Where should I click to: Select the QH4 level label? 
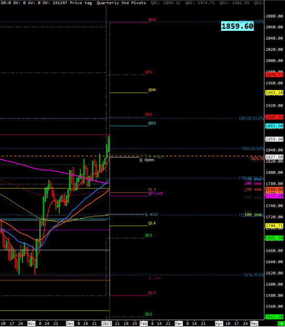click(x=152, y=90)
